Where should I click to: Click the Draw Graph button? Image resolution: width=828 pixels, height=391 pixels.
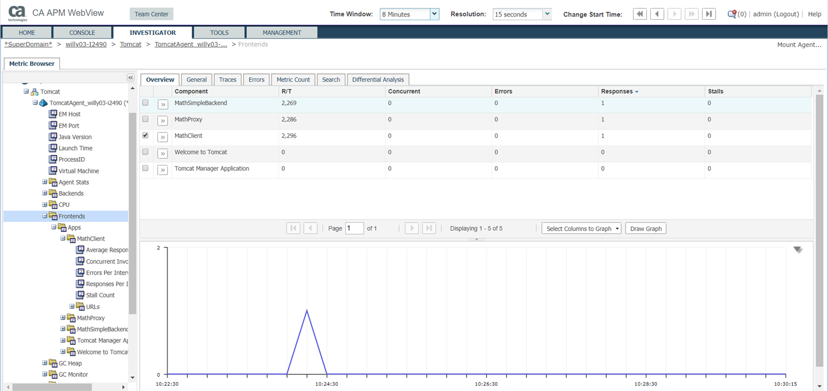[x=646, y=229]
